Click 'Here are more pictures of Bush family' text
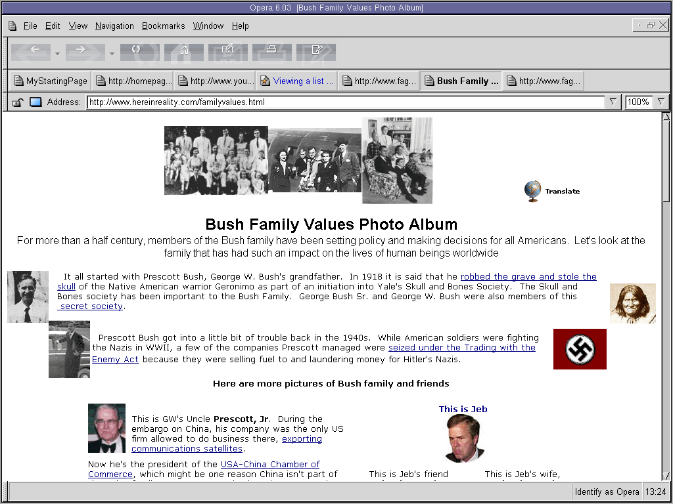The image size is (673, 504). pos(331,383)
